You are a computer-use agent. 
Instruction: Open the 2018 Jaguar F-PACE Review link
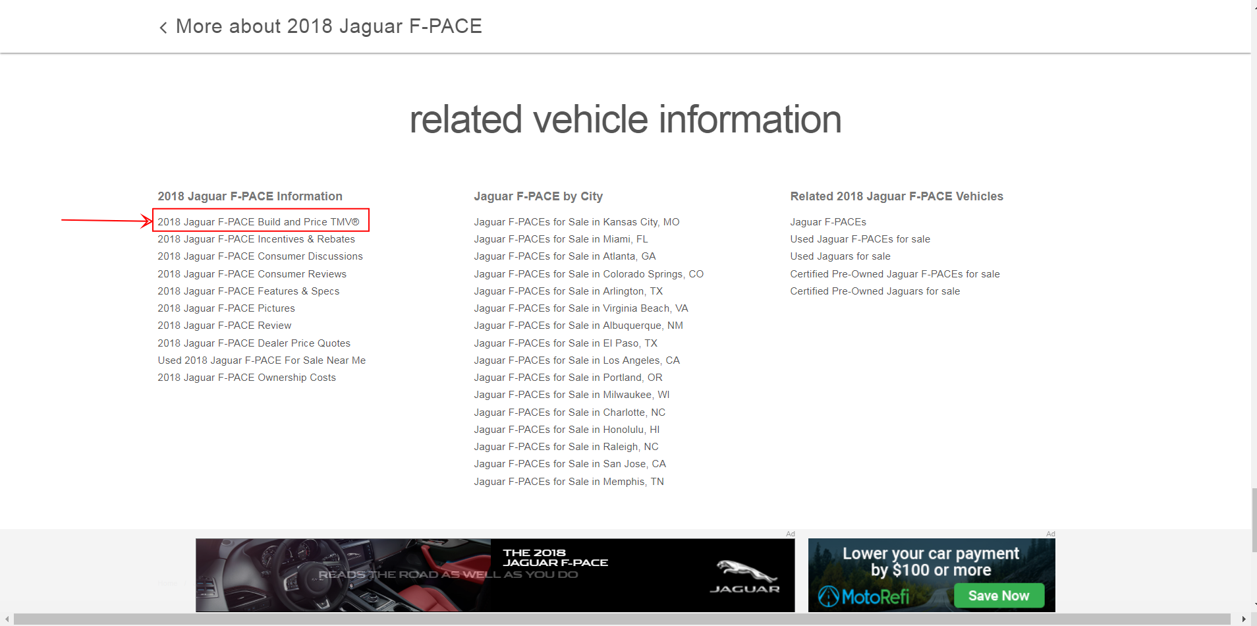click(224, 326)
